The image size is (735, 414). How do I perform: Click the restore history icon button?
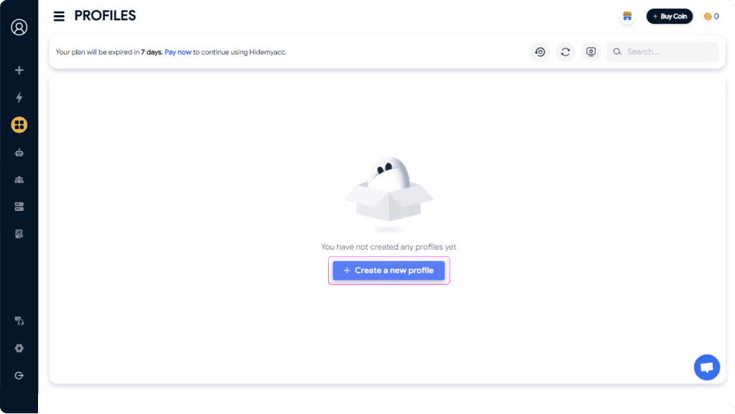click(x=540, y=52)
